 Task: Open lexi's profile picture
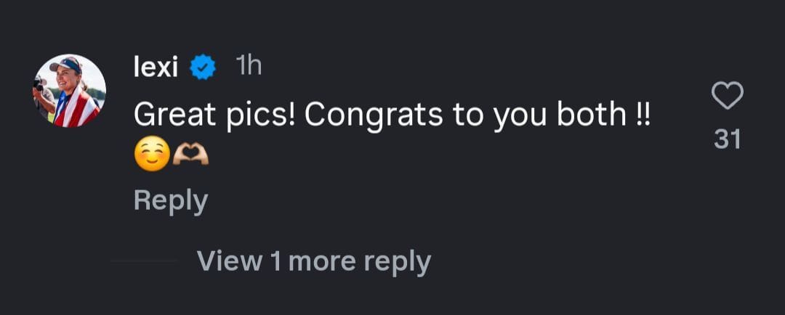tap(70, 91)
